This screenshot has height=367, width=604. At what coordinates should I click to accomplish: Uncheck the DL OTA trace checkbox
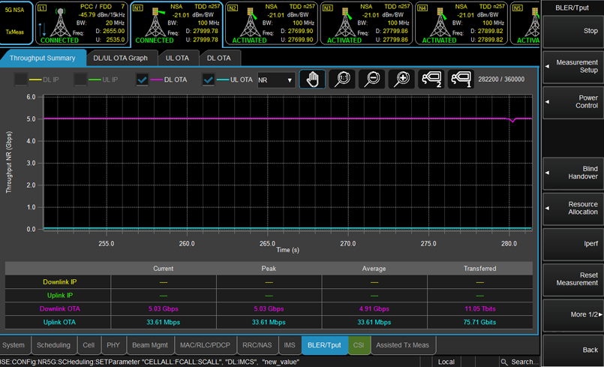click(x=142, y=80)
